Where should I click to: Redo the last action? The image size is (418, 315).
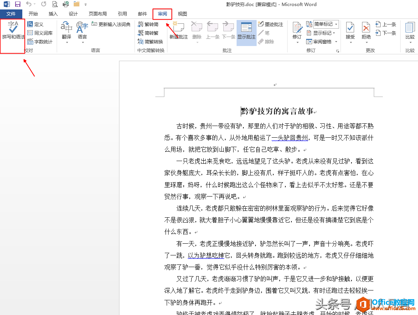pyautogui.click(x=44, y=4)
